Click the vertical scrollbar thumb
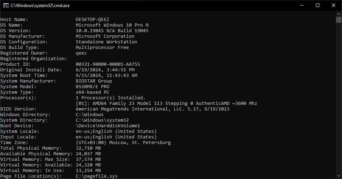 pos(339,20)
